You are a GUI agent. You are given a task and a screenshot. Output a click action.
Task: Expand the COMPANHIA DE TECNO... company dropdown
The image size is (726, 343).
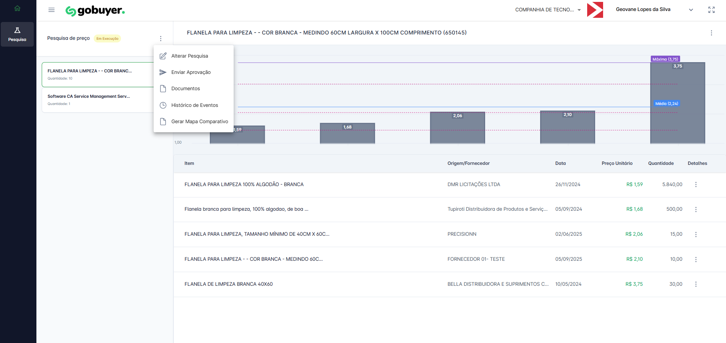[x=548, y=10]
